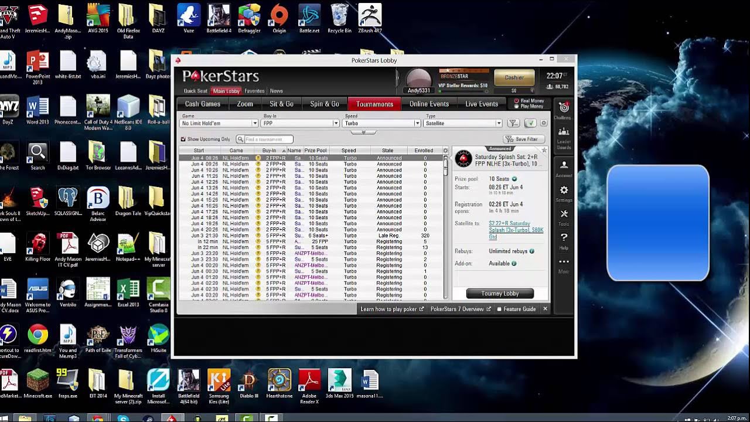Toggle the Feature Guide checkbox

[x=499, y=309]
